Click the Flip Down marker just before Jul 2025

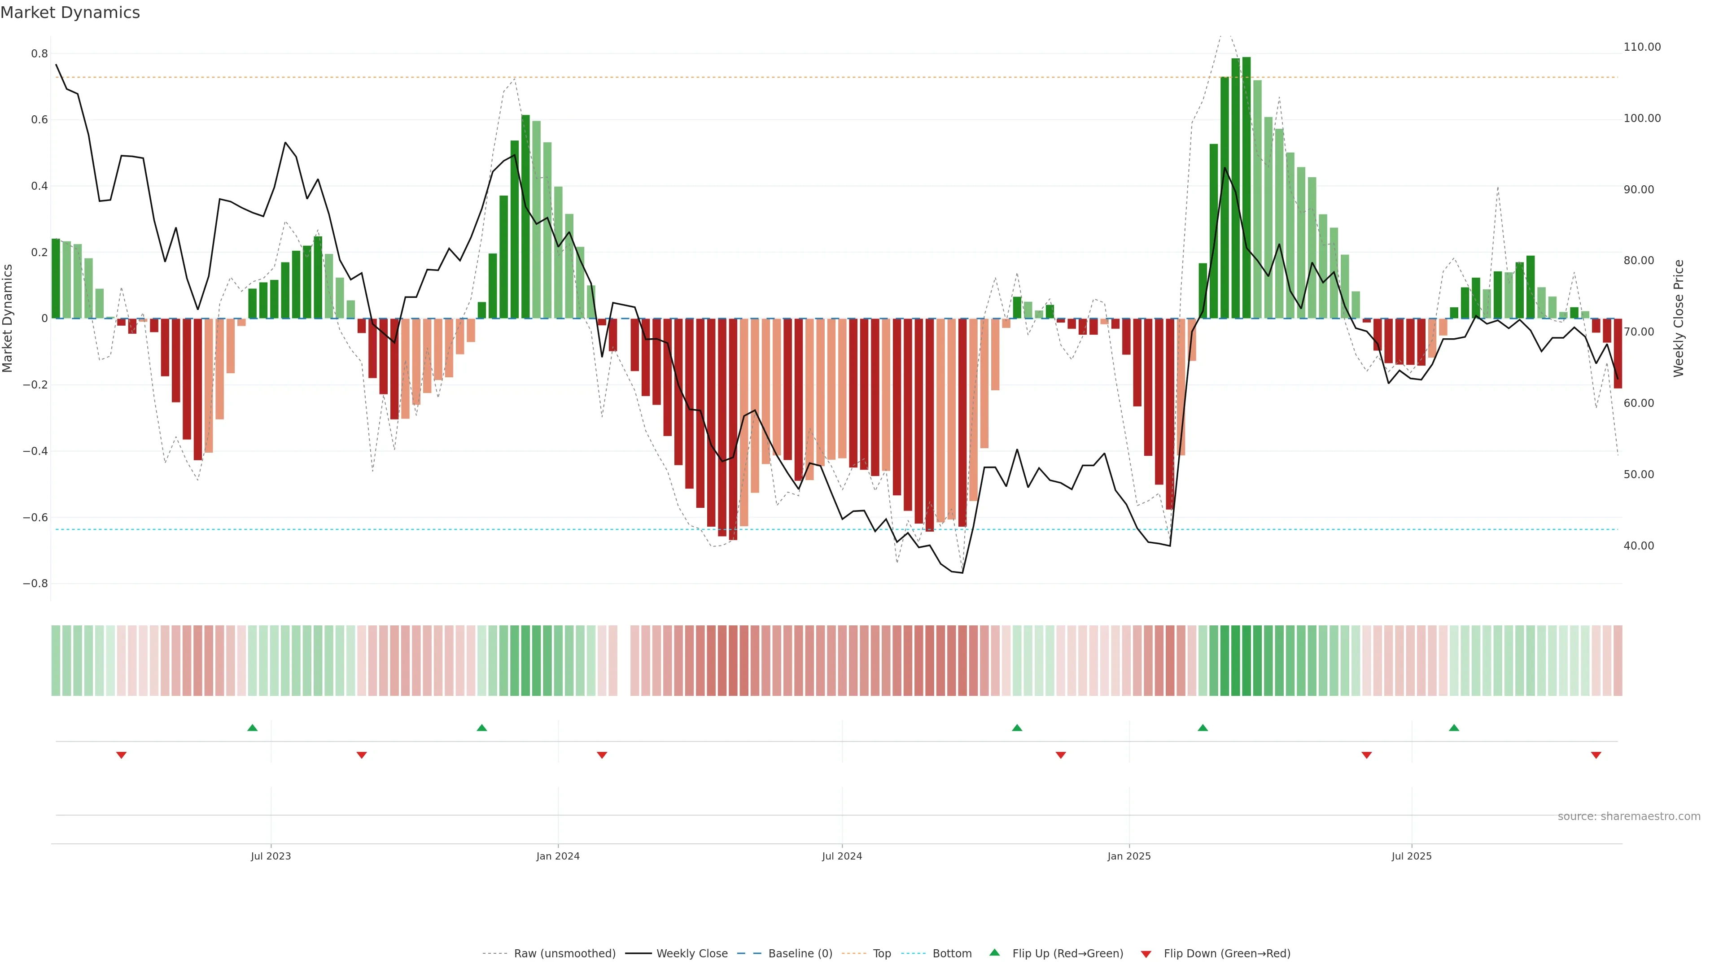point(1366,755)
